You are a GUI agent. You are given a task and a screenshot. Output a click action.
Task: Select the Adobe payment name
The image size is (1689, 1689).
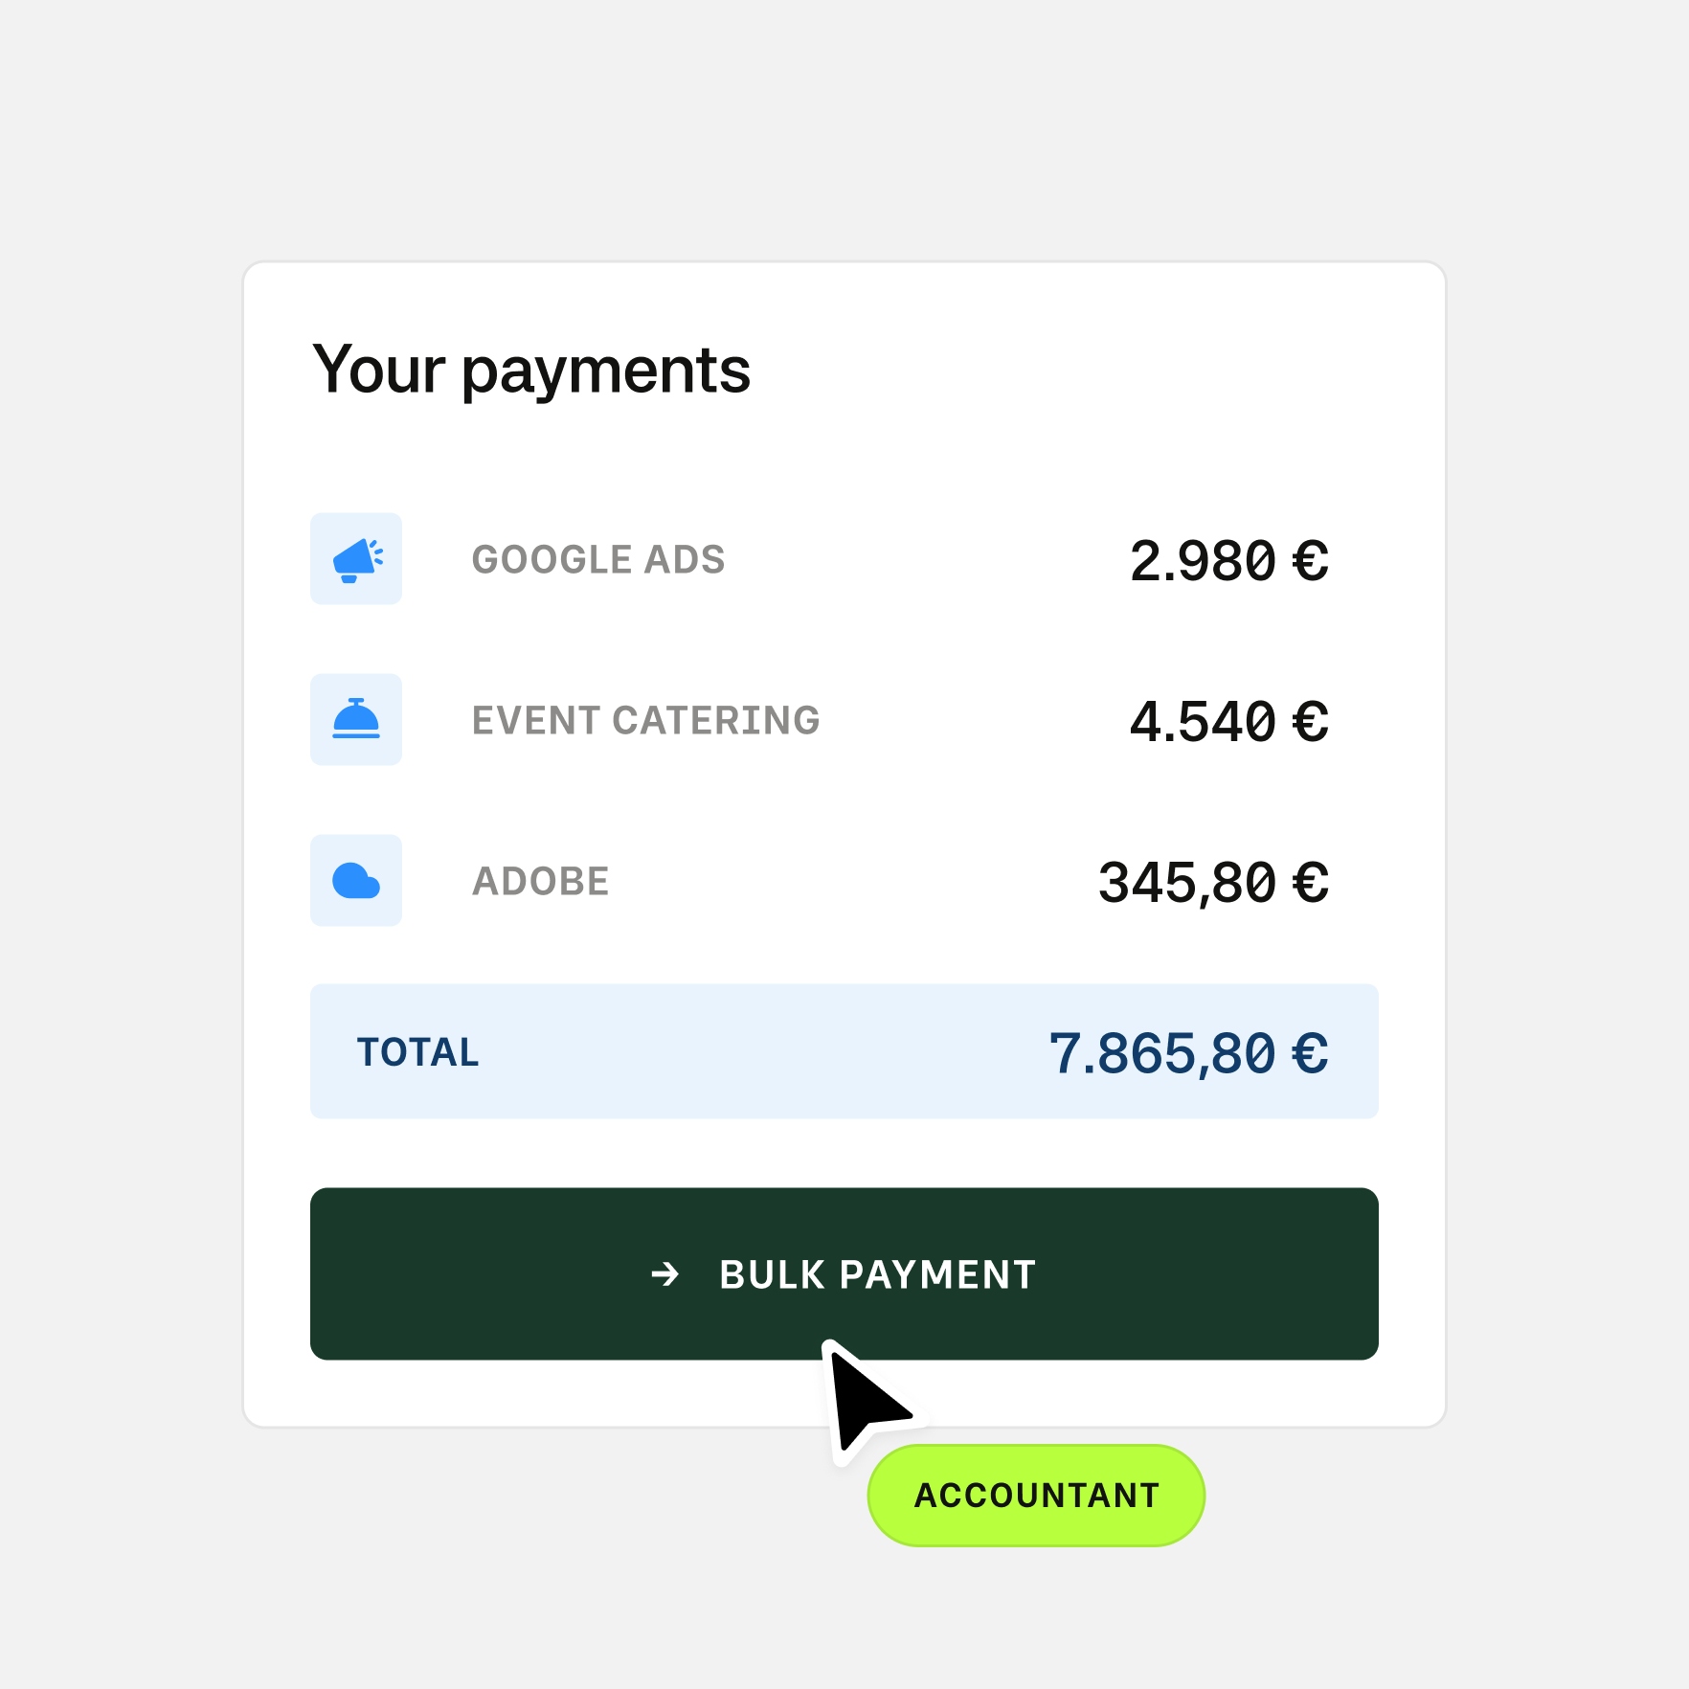pyautogui.click(x=541, y=882)
